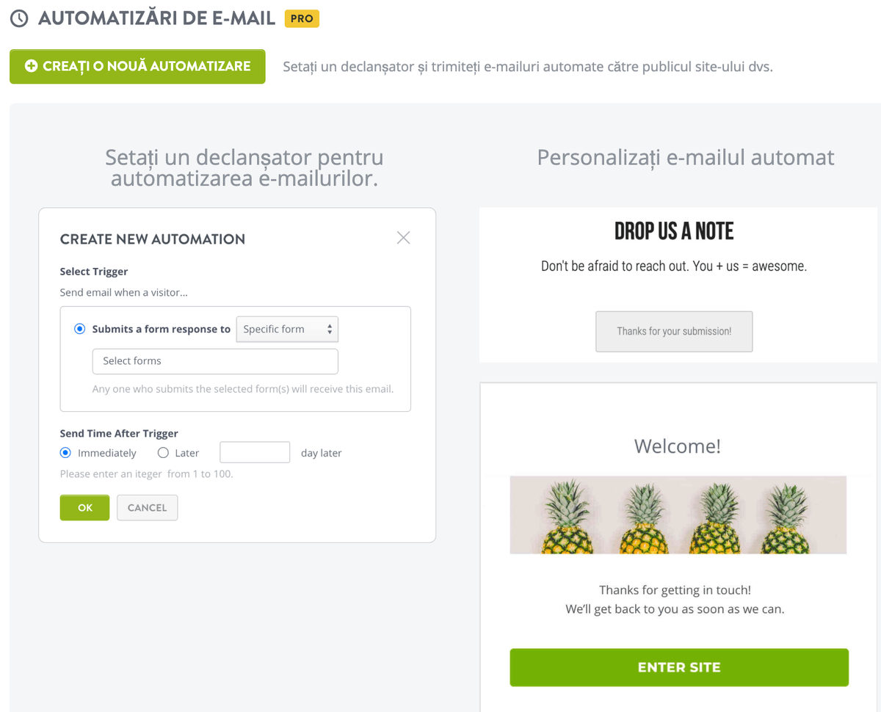Screen dimensions: 881x712
Task: Choose the "Later" send time option
Action: tap(162, 452)
